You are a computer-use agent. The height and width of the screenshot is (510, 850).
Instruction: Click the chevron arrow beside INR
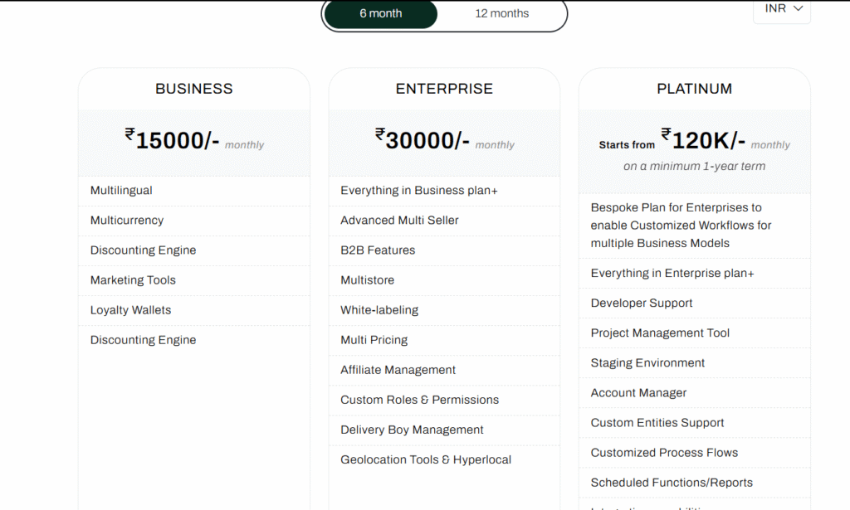click(x=799, y=9)
